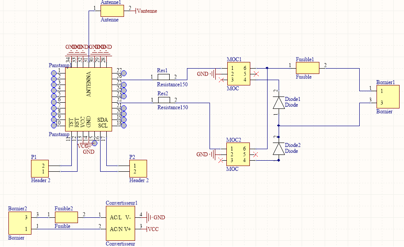Viewport: 404px width, 247px height.
Task: Click the Bornier1 terminal block
Action: coord(385,96)
